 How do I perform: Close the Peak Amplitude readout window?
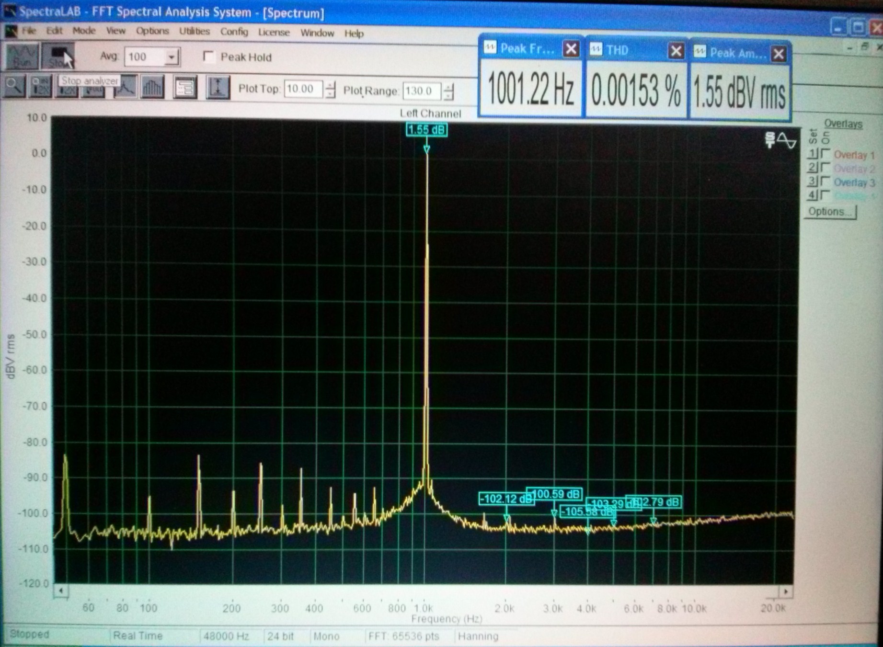pyautogui.click(x=779, y=54)
